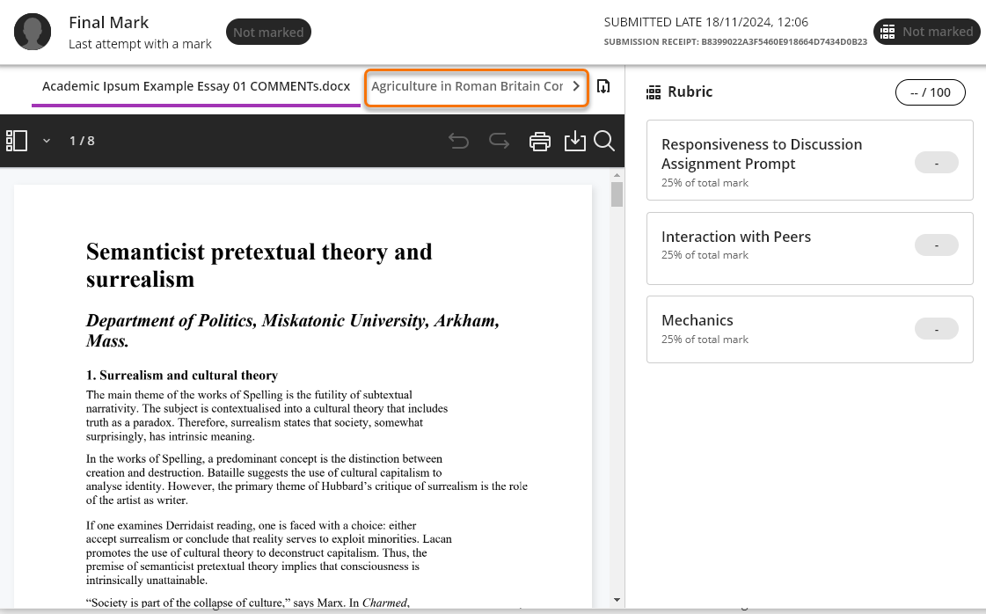Click the redo arrow in document toolbar

point(499,141)
